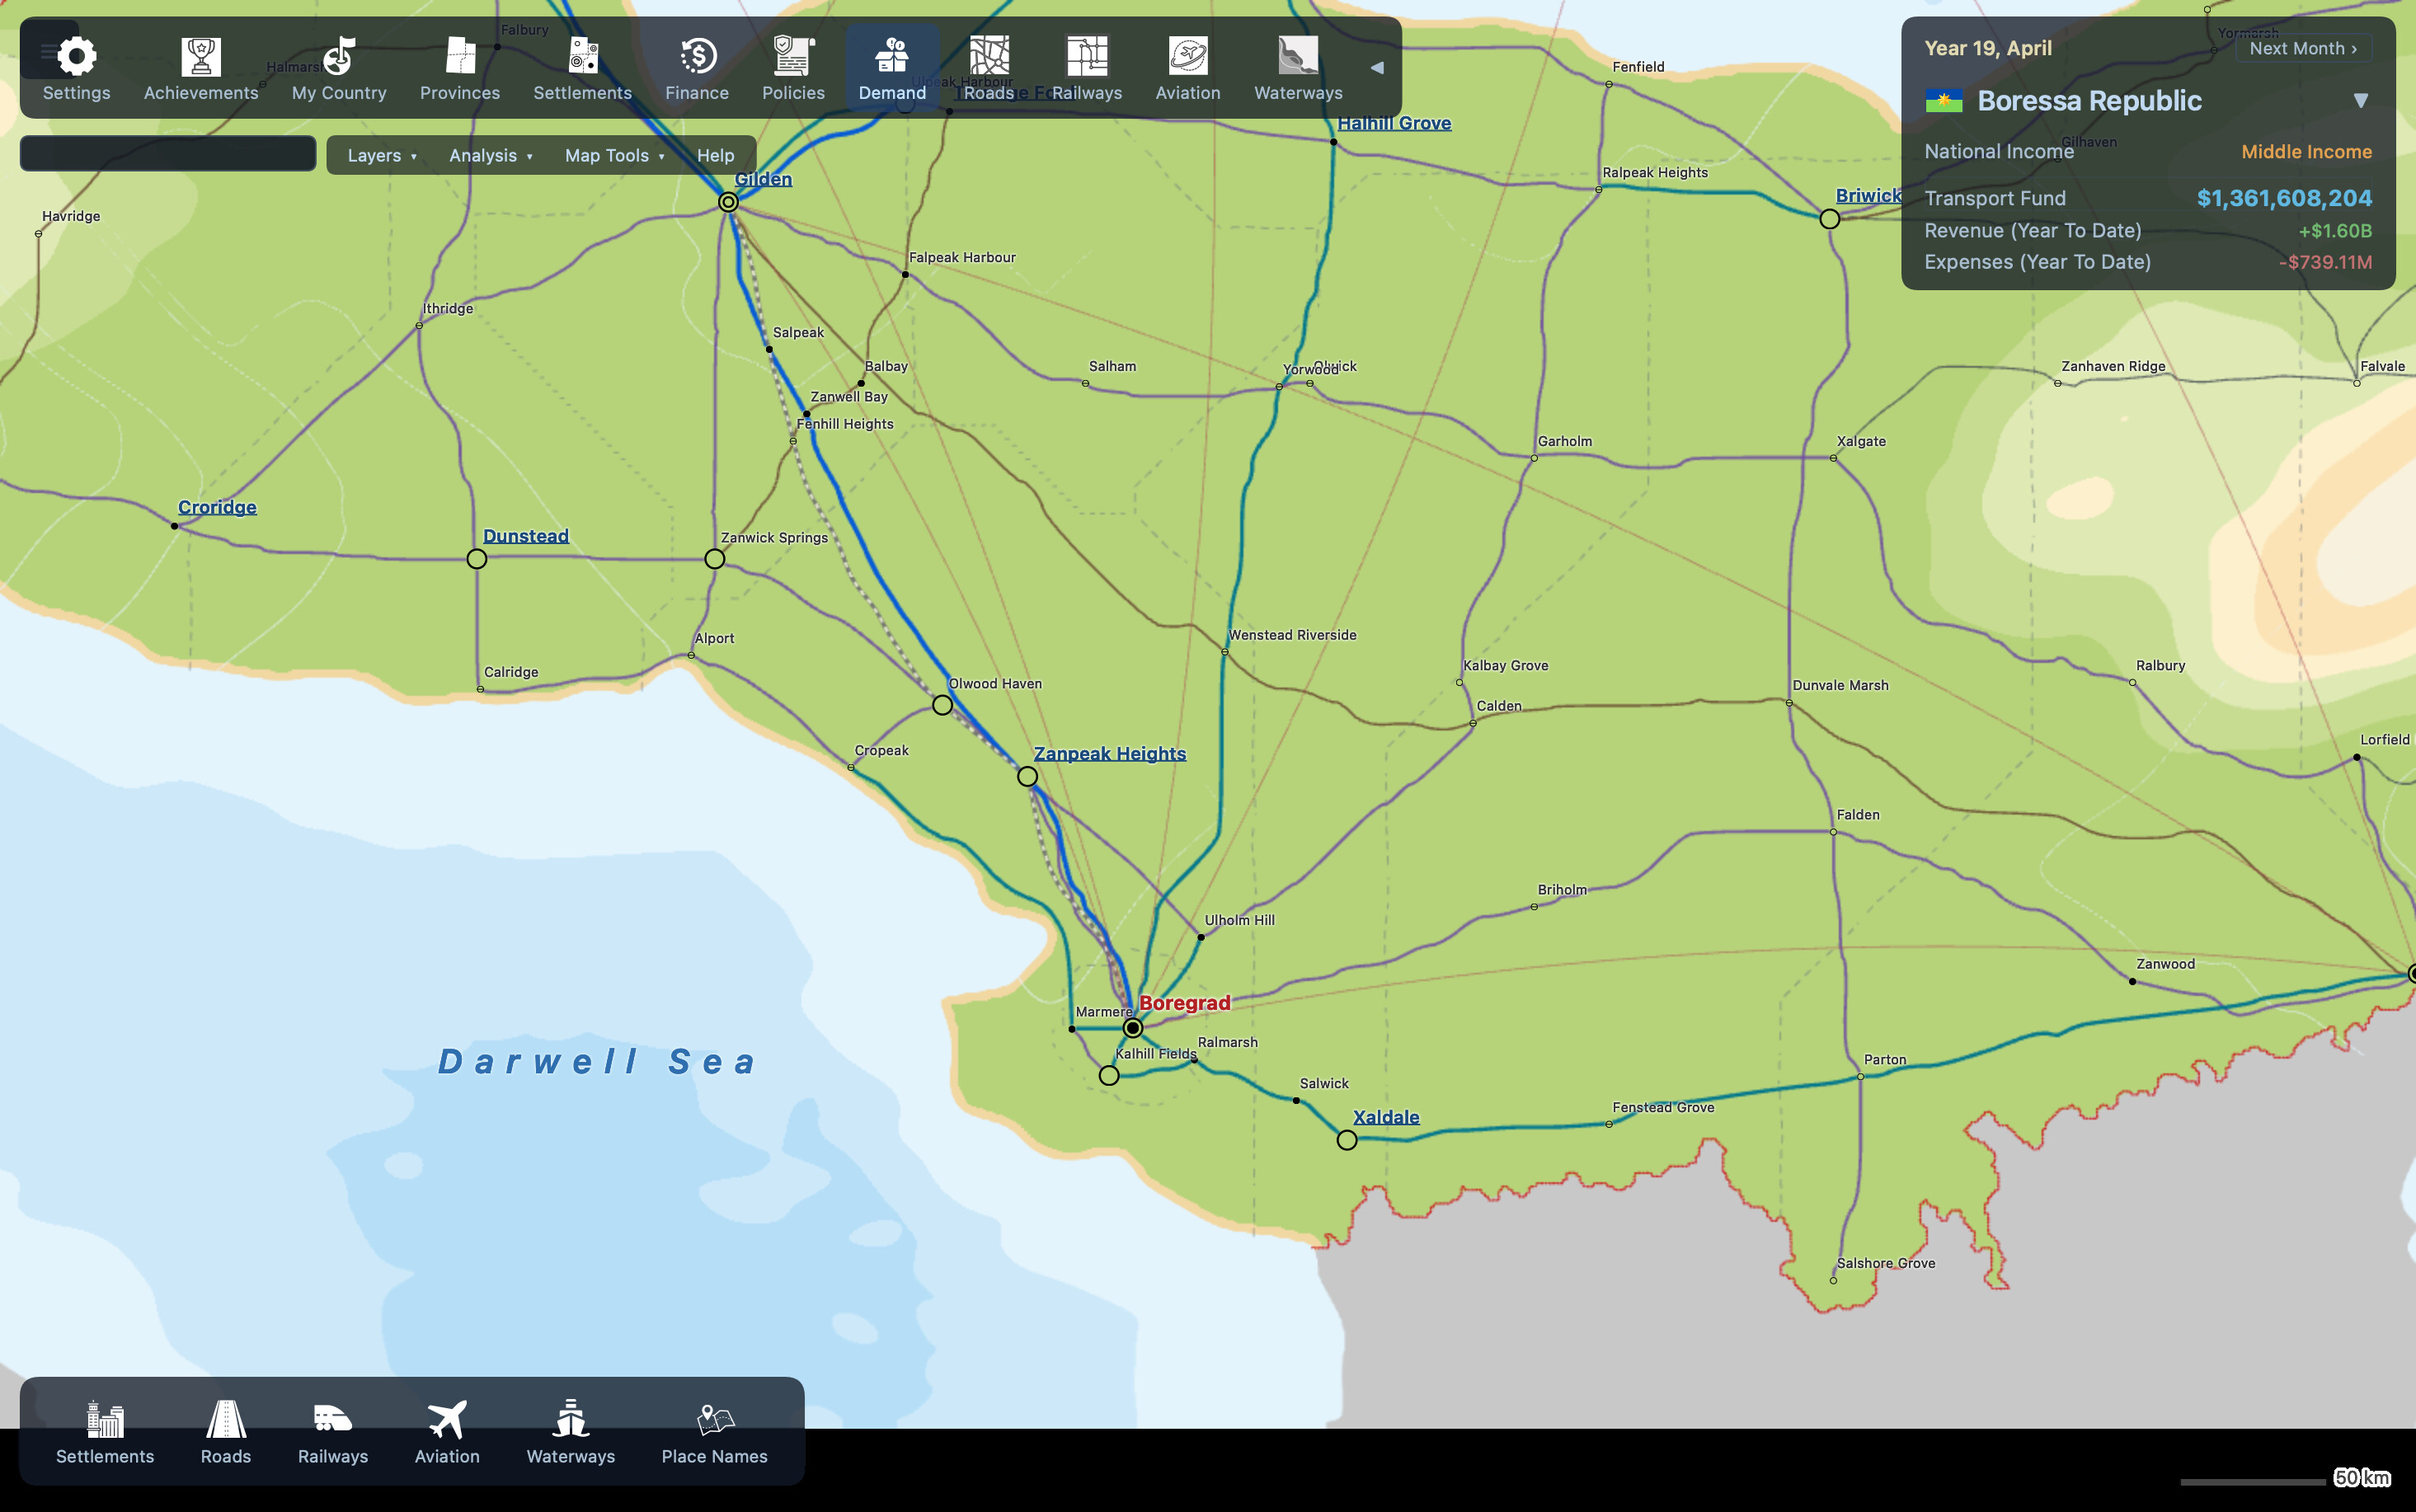Click the Zanwick Springs settlement label
Viewport: 2416px width, 1512px height.
774,537
